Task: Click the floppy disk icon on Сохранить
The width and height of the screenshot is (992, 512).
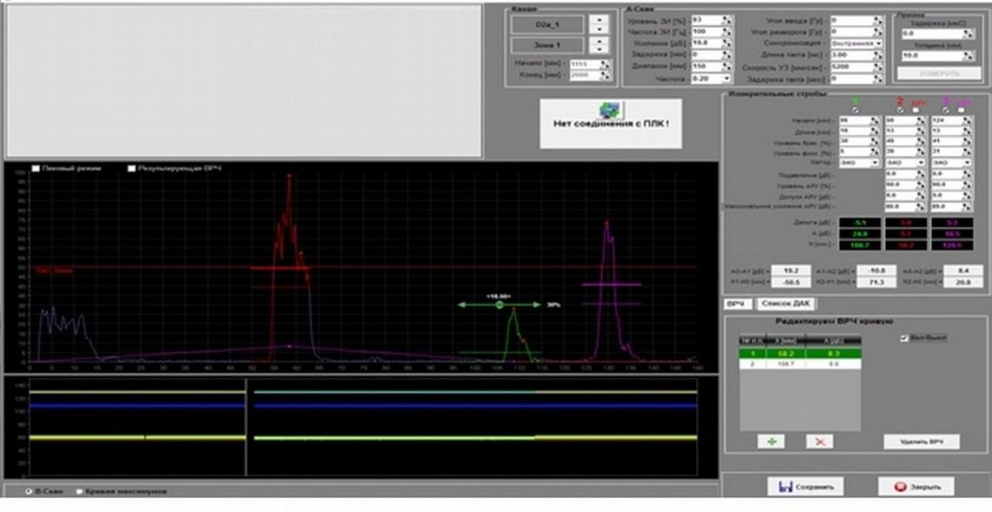Action: tap(785, 487)
